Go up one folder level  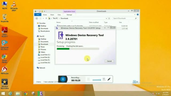[x=46, y=18]
